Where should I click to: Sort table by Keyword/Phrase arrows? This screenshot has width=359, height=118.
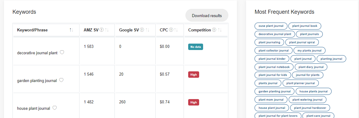click(72, 30)
